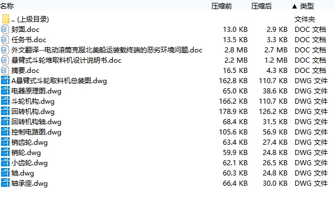Image resolution: width=335 pixels, height=208 pixels.
Task: Select the file name 任务书.doc
Action: 29,40
